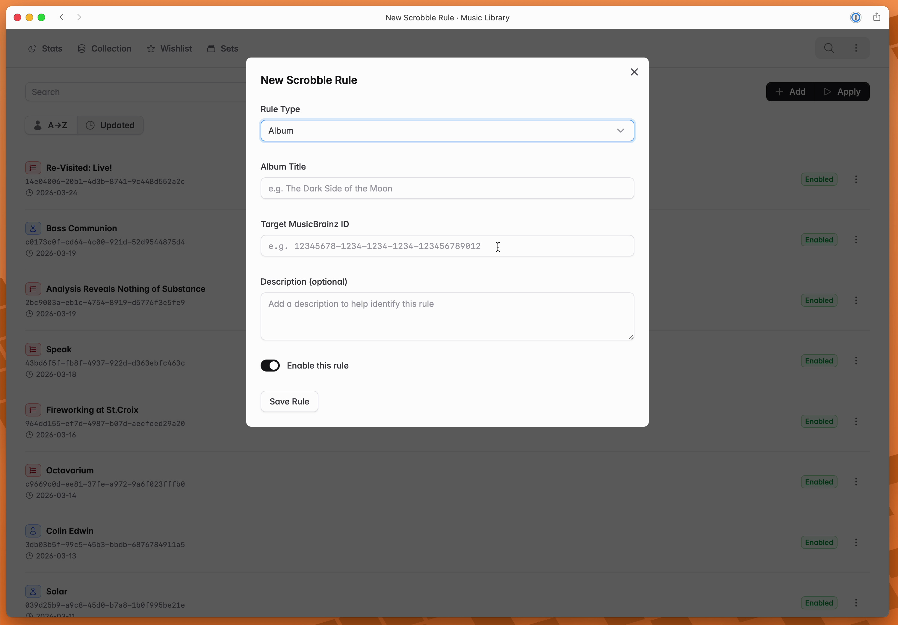Select the Updated sort toggle
Screen dimensions: 898x625
click(110, 125)
